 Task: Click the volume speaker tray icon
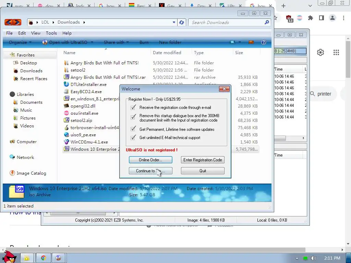coord(314,258)
